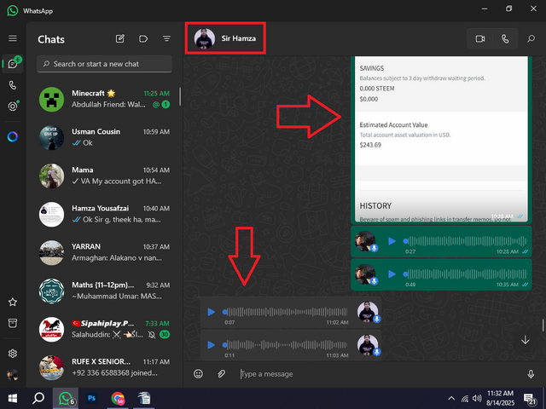Open the Mama chat
546x409 pixels.
(x=104, y=176)
